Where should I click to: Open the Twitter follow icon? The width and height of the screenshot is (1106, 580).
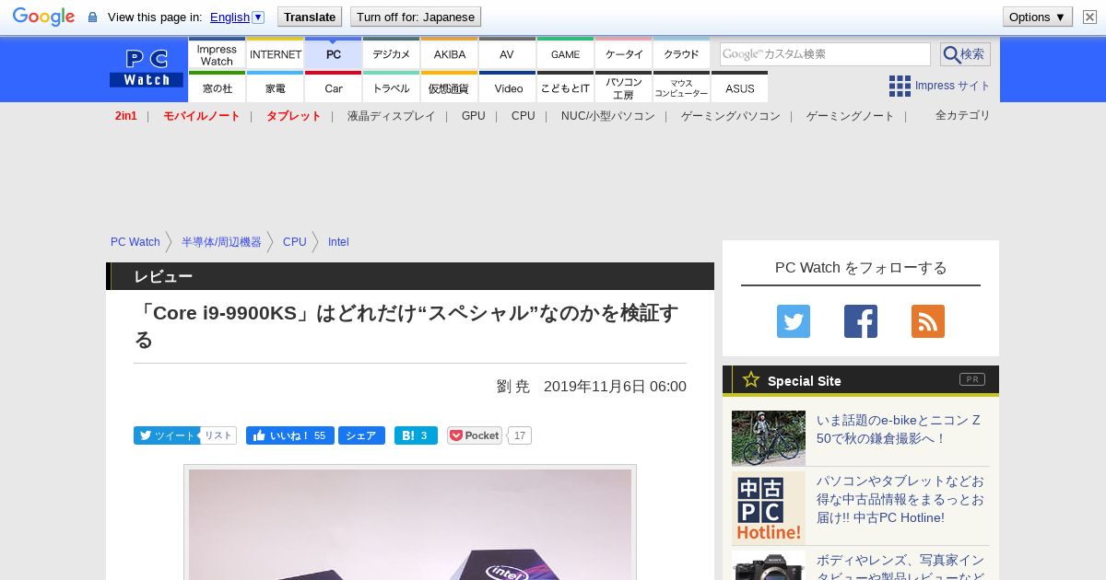[794, 321]
